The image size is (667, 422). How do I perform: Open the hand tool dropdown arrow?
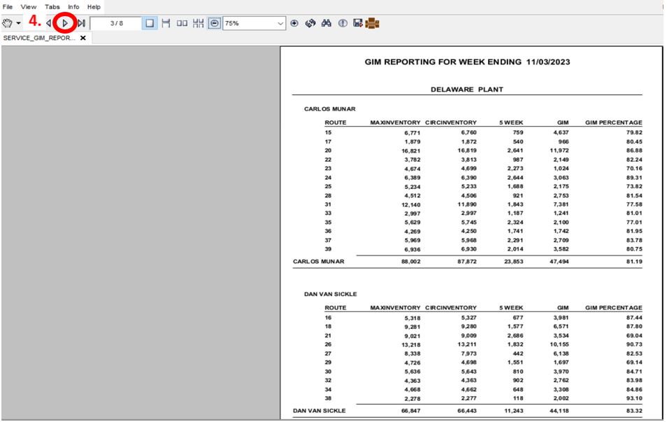tap(18, 23)
